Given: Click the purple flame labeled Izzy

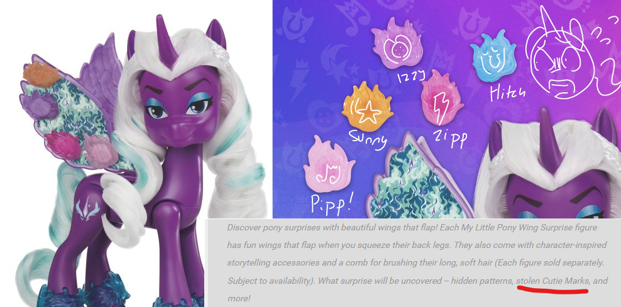Looking at the screenshot, I should click(x=397, y=45).
